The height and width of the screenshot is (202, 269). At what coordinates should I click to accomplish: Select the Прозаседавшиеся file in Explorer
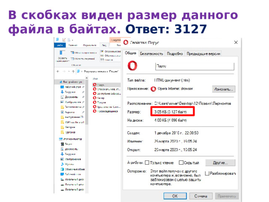105,111
